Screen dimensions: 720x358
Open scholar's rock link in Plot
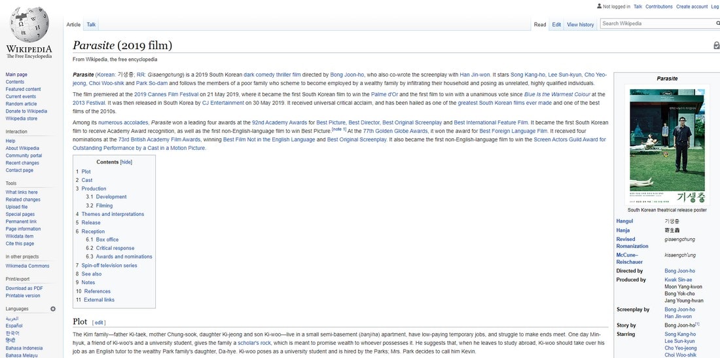(x=255, y=343)
